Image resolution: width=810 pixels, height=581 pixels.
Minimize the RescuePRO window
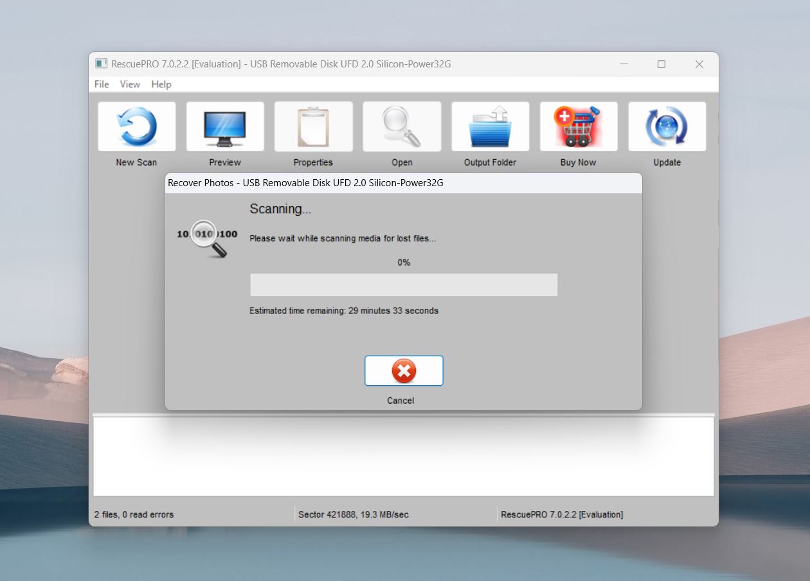(624, 64)
